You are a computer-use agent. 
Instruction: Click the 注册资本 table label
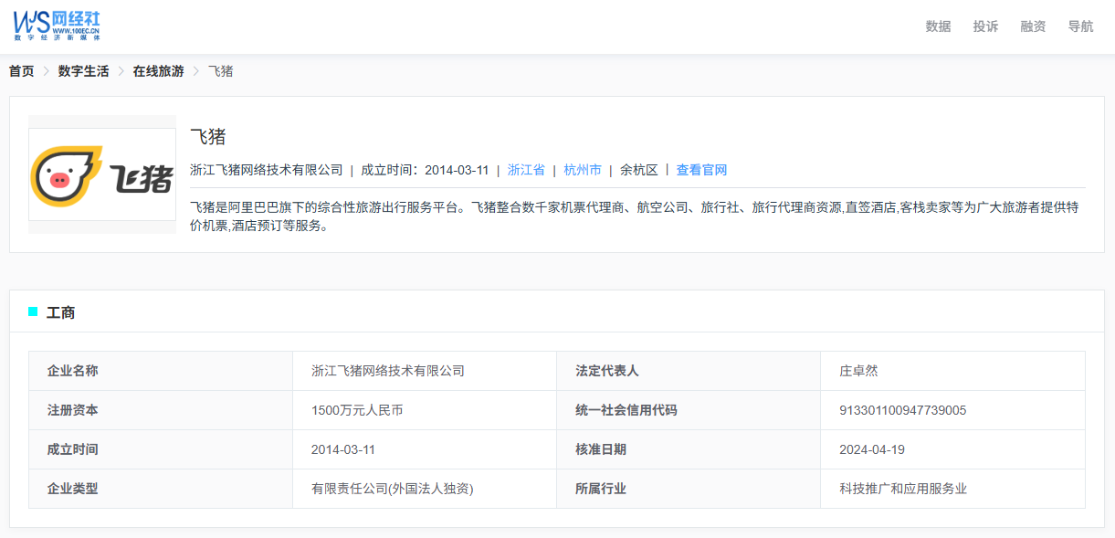73,410
